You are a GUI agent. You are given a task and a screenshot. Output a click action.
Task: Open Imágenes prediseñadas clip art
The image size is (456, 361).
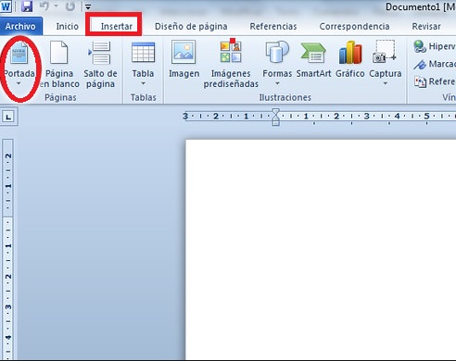point(231,64)
